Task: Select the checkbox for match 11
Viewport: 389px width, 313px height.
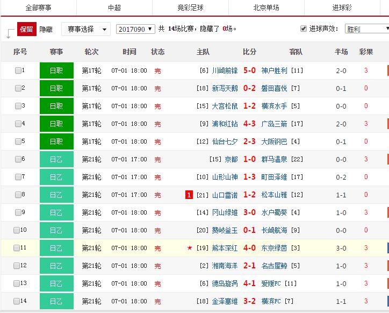Action: 17,248
